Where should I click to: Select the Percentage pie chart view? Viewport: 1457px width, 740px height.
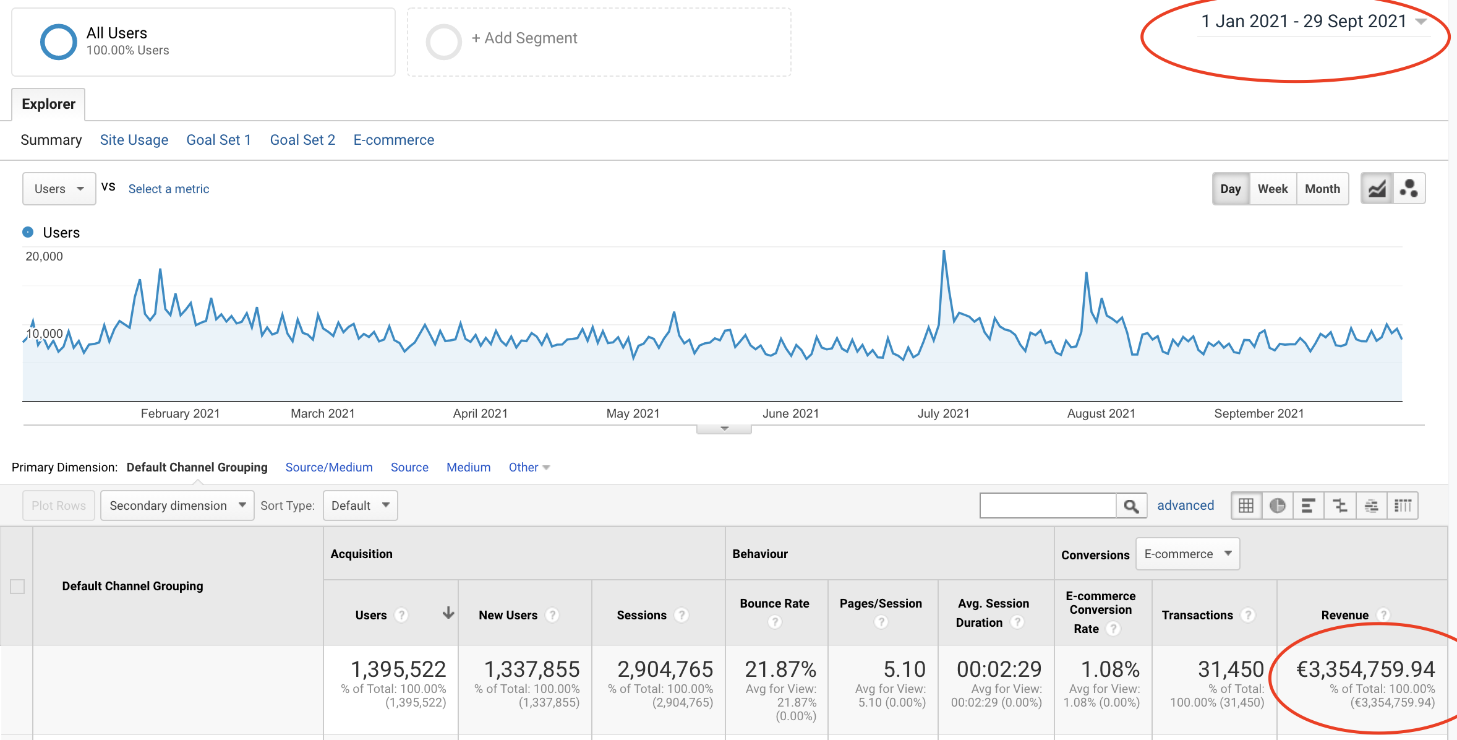(1278, 506)
